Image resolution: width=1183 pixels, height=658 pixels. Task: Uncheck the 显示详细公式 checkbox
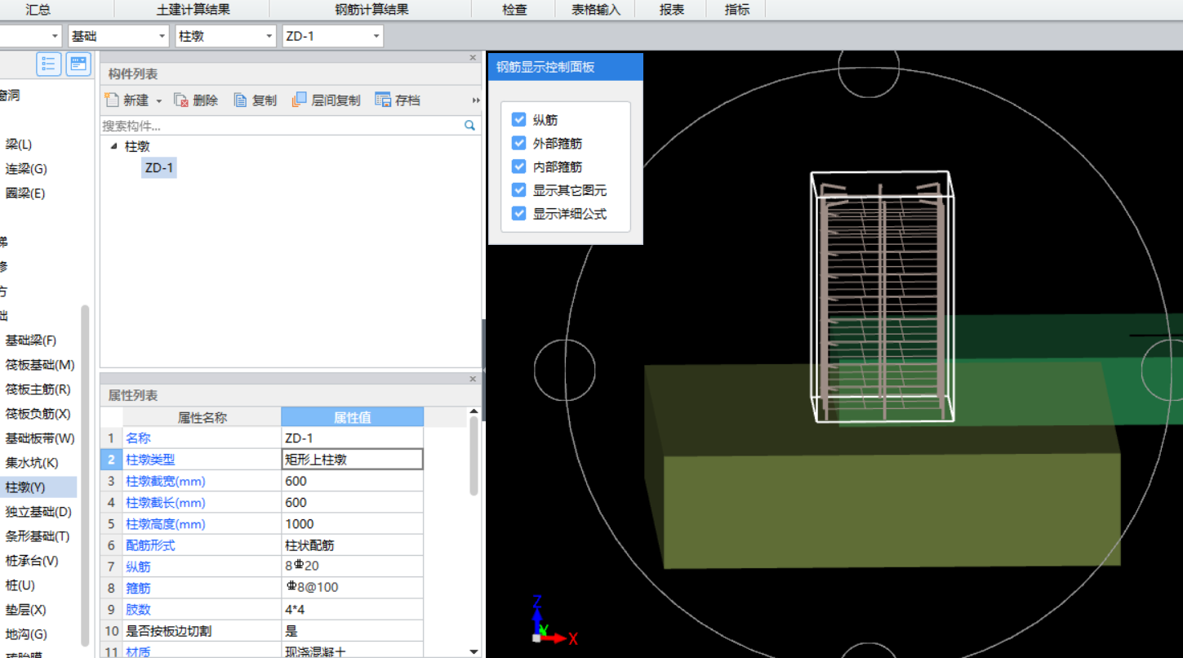(518, 214)
